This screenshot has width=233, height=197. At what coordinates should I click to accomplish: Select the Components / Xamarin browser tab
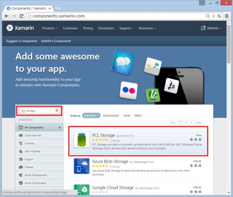pos(29,8)
